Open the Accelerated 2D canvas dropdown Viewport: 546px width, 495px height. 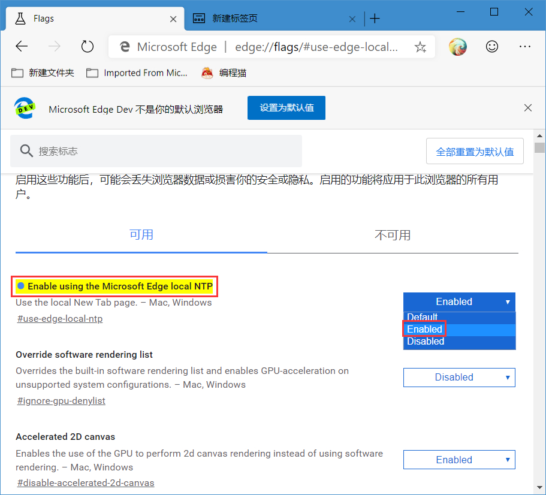[x=459, y=460]
